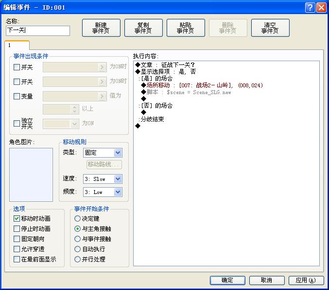
Task: Check the 停止时动画 checkbox
Action: [17, 228]
